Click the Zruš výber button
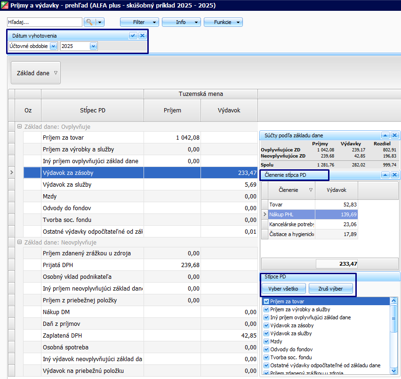This screenshot has width=401, height=379. pyautogui.click(x=331, y=289)
